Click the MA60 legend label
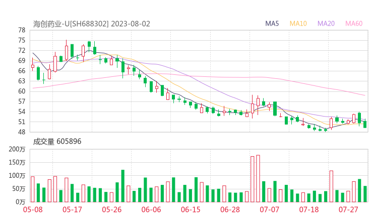The image size is (373, 221). (354, 24)
